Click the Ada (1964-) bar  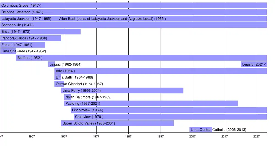coord(161,71)
